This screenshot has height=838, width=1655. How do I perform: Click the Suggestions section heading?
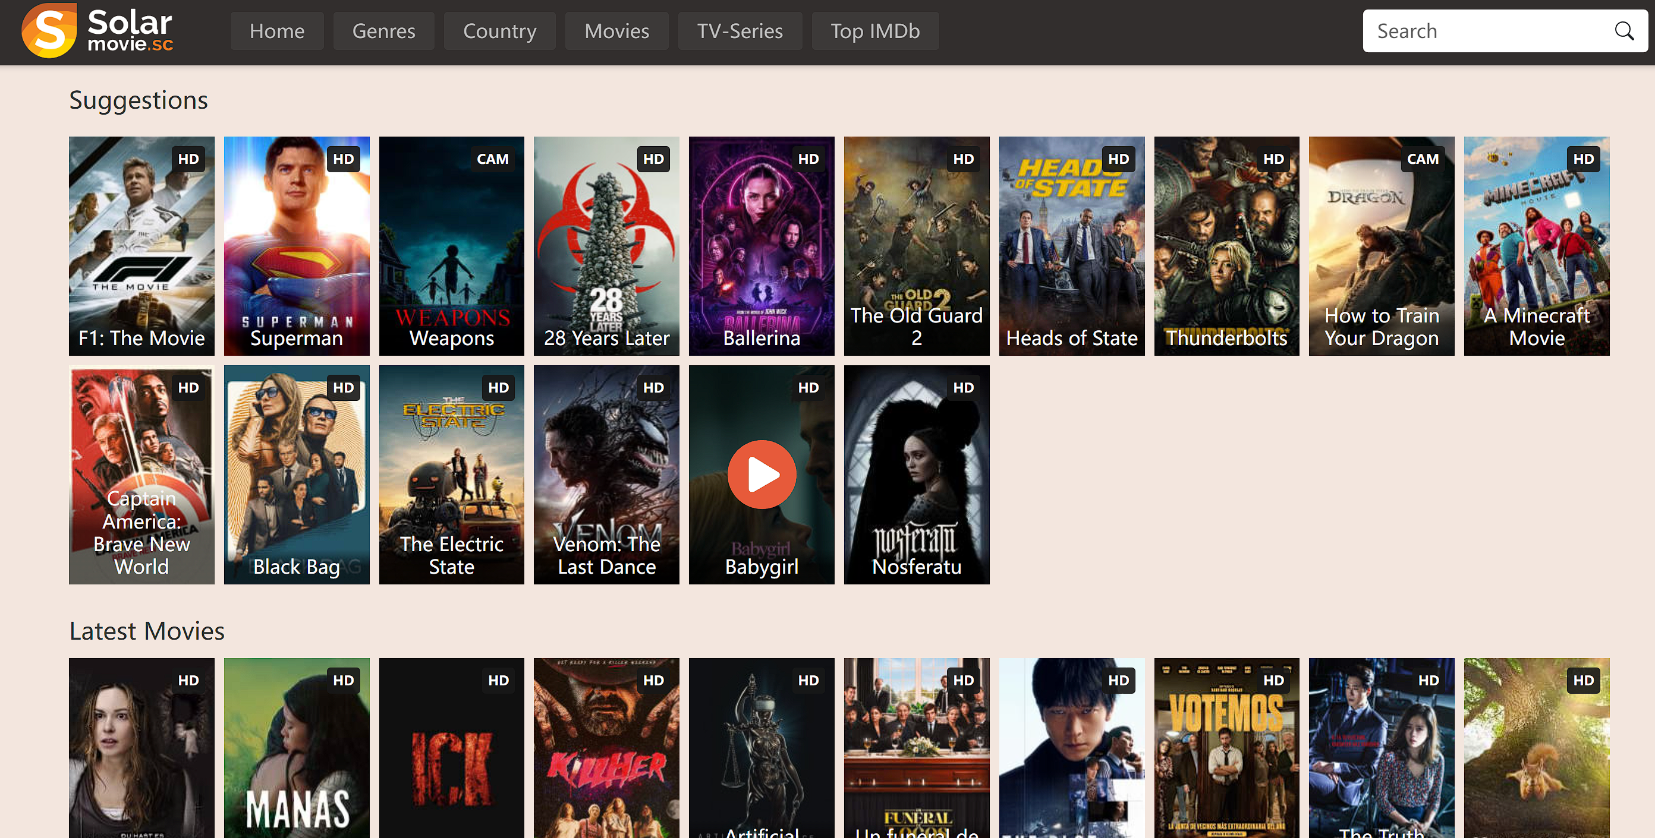tap(138, 101)
